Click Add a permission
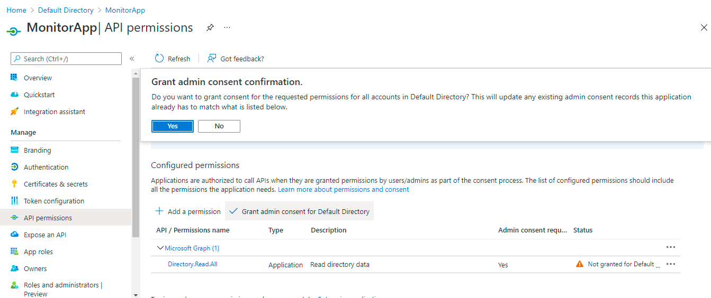 [194, 211]
